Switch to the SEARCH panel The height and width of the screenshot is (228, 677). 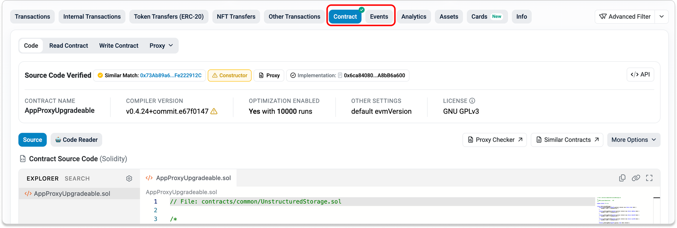click(77, 179)
